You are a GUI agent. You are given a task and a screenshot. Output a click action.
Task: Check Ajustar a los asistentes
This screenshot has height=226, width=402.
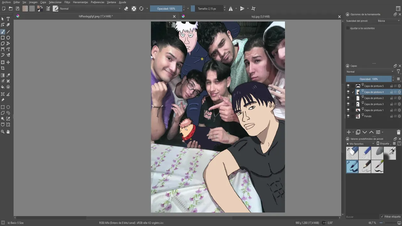348,28
